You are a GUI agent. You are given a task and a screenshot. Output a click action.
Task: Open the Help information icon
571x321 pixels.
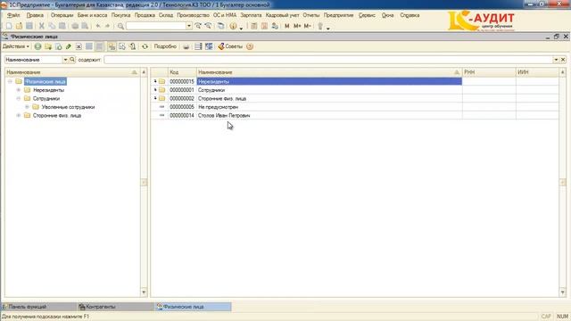[233, 26]
